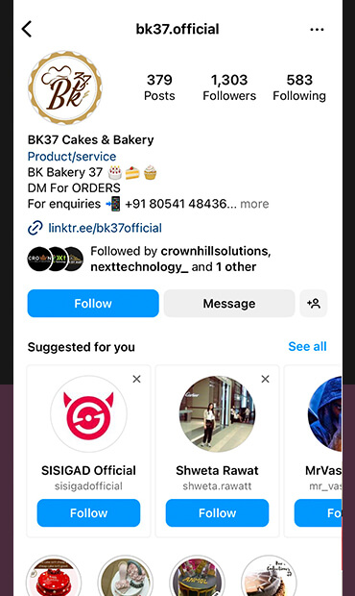Dismiss the SISIGAD Official suggestion
The image size is (355, 596).
pyautogui.click(x=136, y=379)
